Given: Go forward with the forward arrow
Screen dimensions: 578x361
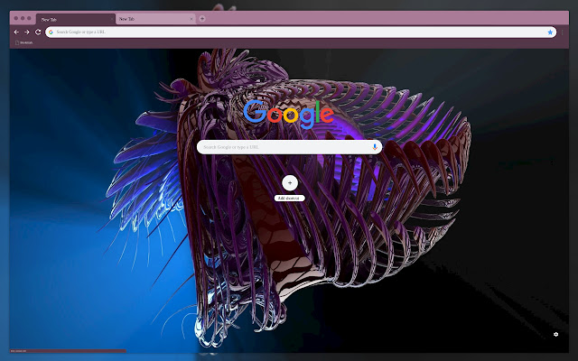Looking at the screenshot, I should [27, 32].
